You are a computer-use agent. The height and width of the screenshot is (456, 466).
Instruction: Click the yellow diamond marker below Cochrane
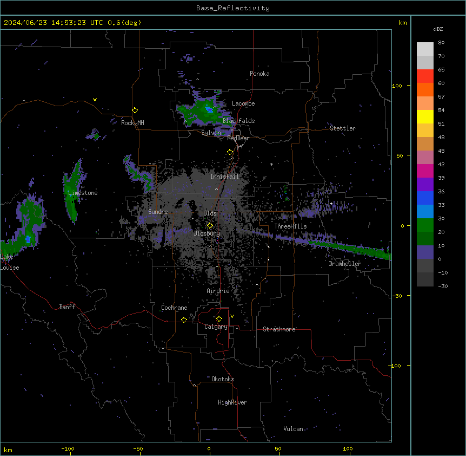click(x=184, y=320)
